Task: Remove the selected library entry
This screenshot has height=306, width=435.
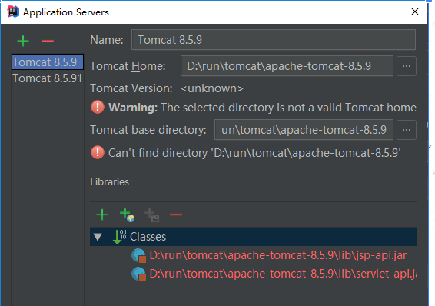Action: (x=176, y=215)
